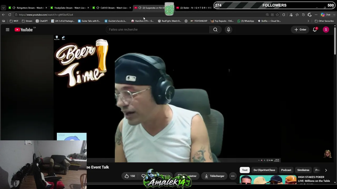Select the De ClipsVonClaus filter chip
The height and width of the screenshot is (189, 337).
pos(264,170)
